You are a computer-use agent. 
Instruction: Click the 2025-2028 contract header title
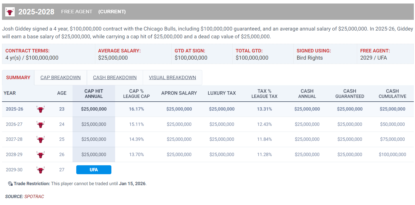click(36, 12)
